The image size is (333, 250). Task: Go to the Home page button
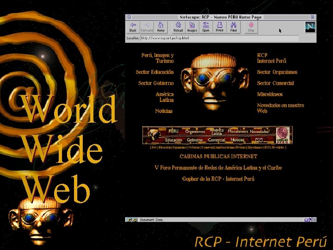(x=161, y=27)
